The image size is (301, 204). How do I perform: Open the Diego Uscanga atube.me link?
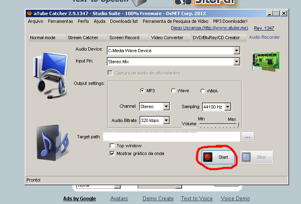209,28
